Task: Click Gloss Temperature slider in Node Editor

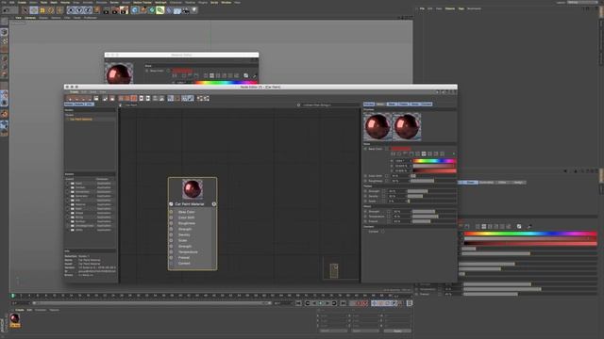Action: (x=434, y=217)
